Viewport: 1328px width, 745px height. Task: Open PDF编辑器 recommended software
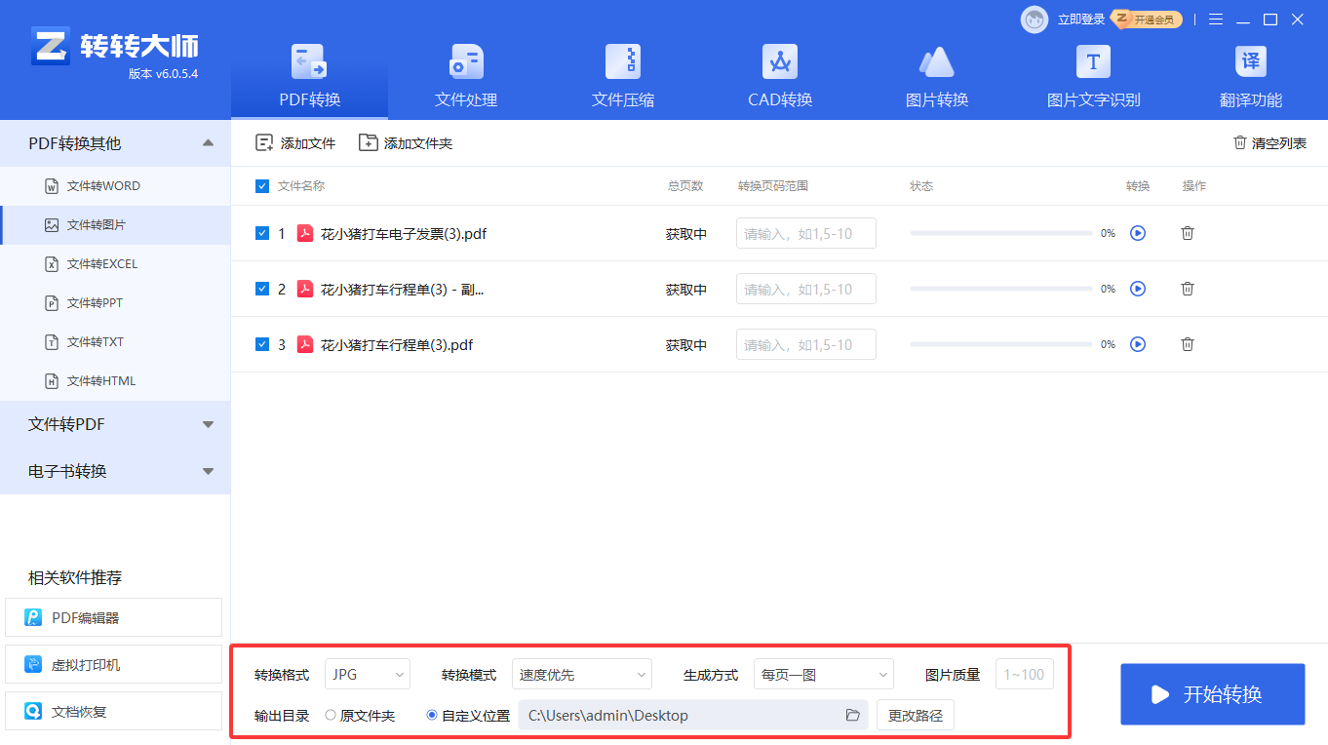[x=114, y=617]
